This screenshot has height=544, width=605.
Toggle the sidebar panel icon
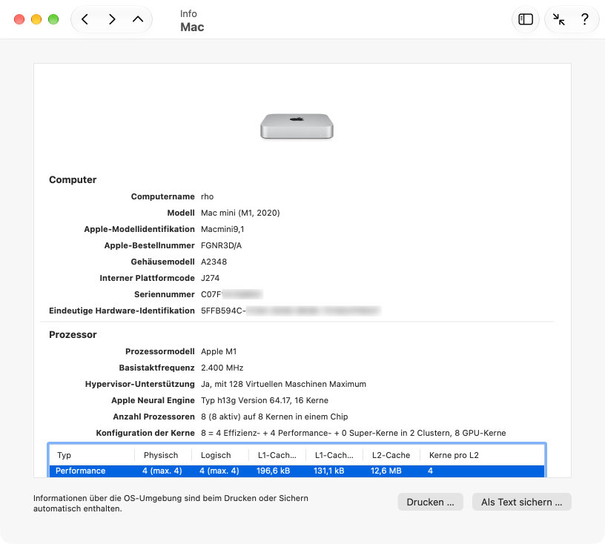(526, 19)
